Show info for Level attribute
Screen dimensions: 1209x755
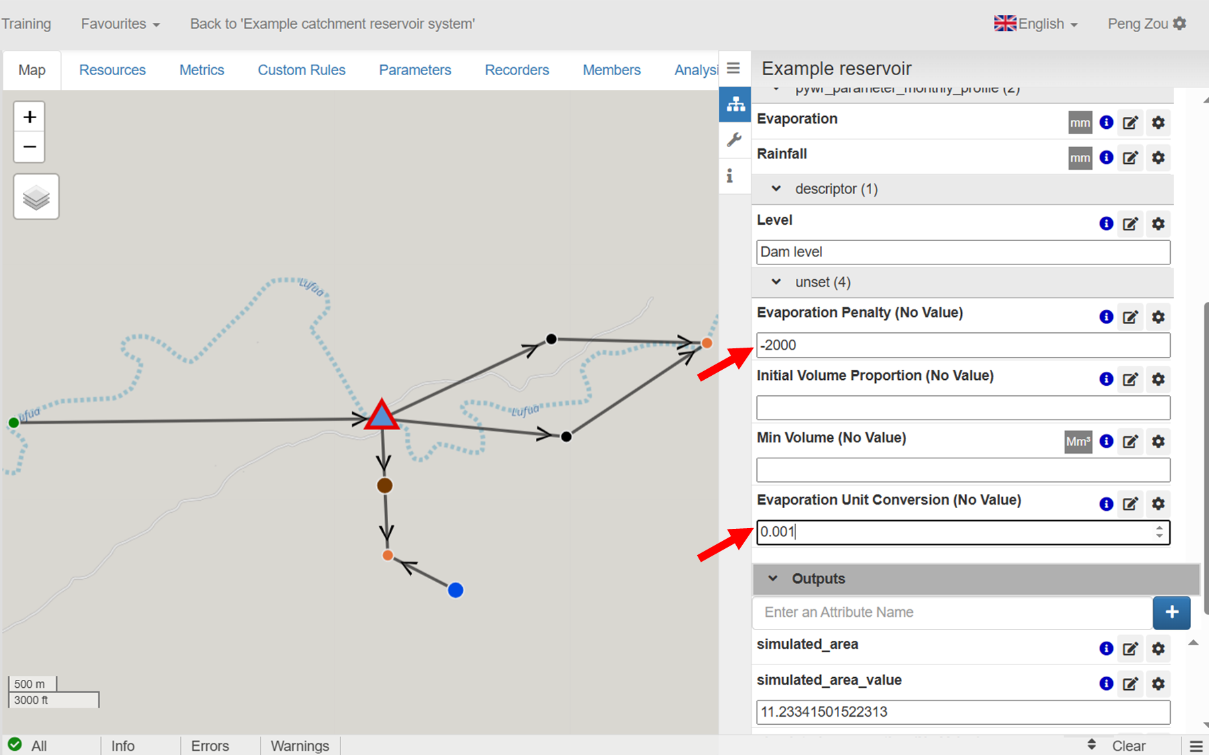click(1106, 223)
